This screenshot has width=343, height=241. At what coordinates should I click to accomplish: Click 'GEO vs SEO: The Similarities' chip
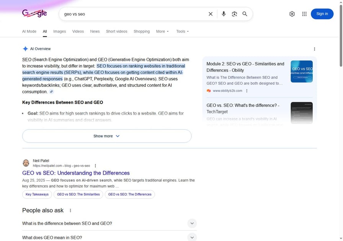click(78, 194)
